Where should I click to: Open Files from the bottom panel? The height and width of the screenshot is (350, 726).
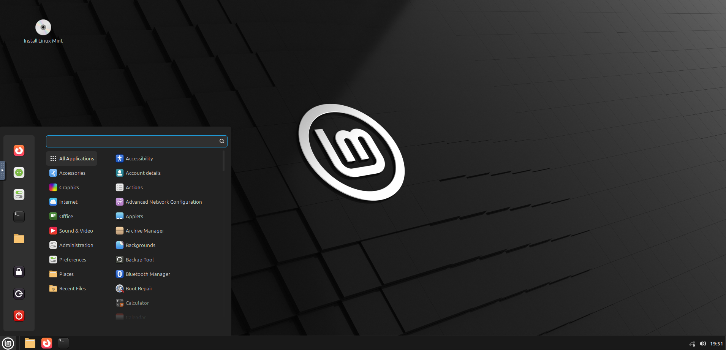[30, 343]
